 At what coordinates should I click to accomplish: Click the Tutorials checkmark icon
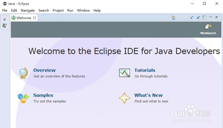124,73
